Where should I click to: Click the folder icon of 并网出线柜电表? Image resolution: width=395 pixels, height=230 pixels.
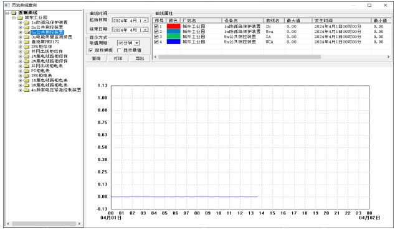27,66
